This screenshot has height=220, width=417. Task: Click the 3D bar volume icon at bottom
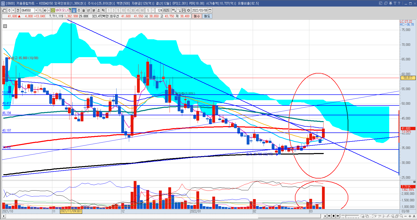coord(392,216)
